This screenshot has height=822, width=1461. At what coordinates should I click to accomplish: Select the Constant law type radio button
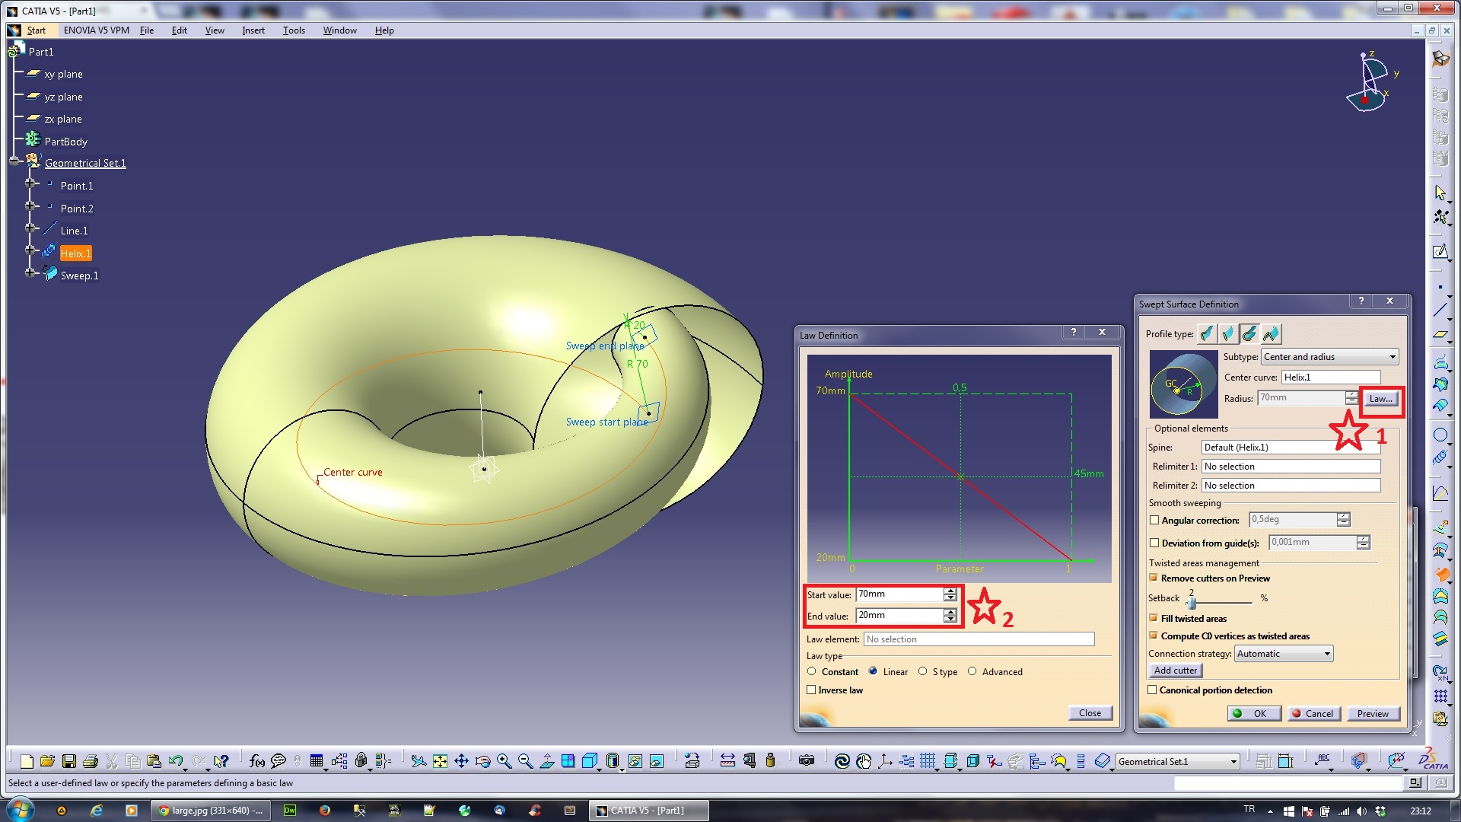click(812, 671)
